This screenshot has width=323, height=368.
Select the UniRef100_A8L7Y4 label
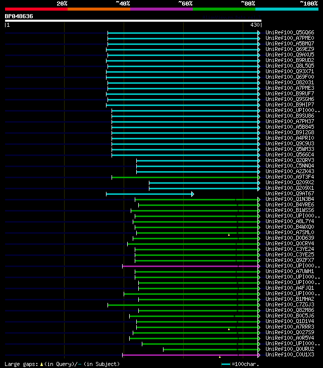(290, 221)
